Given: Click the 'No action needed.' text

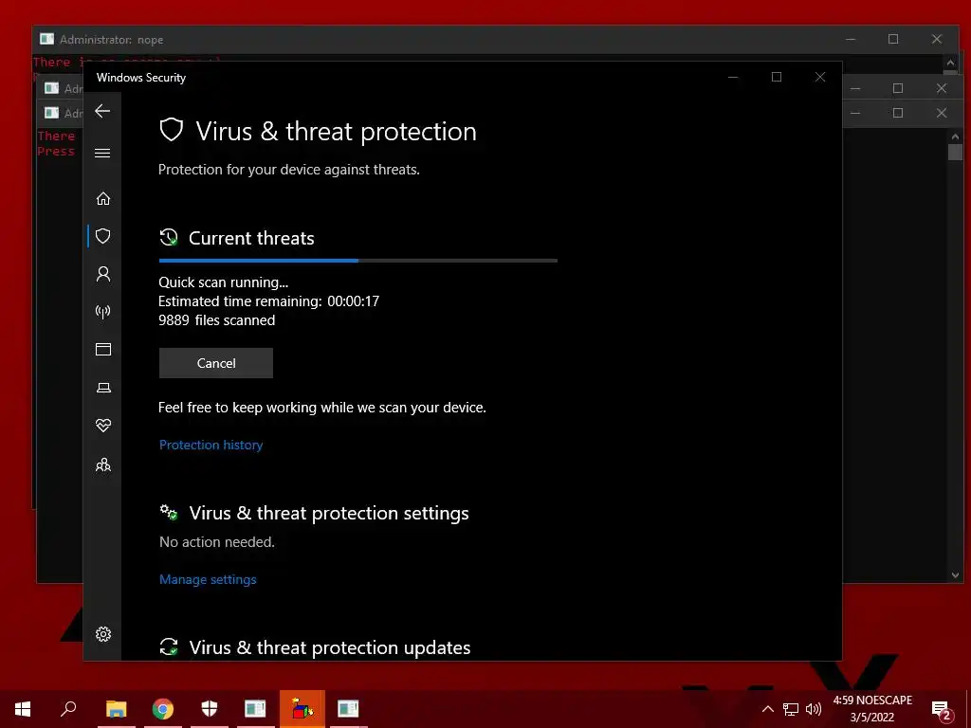Looking at the screenshot, I should pos(217,541).
